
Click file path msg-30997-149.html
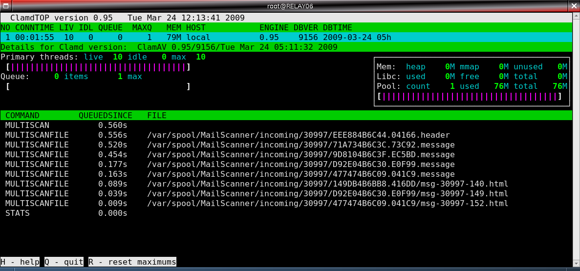click(x=328, y=194)
